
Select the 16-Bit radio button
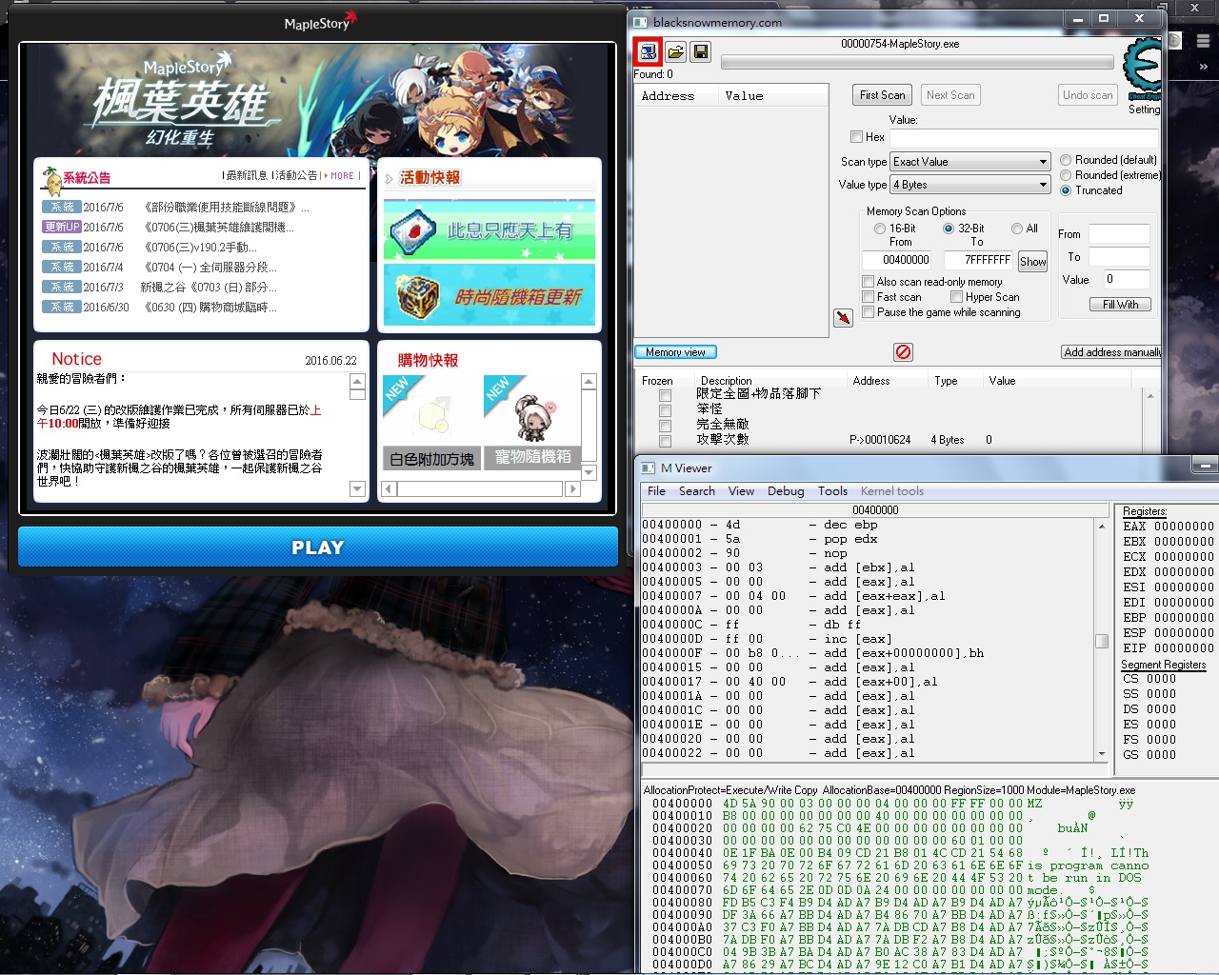pos(880,229)
